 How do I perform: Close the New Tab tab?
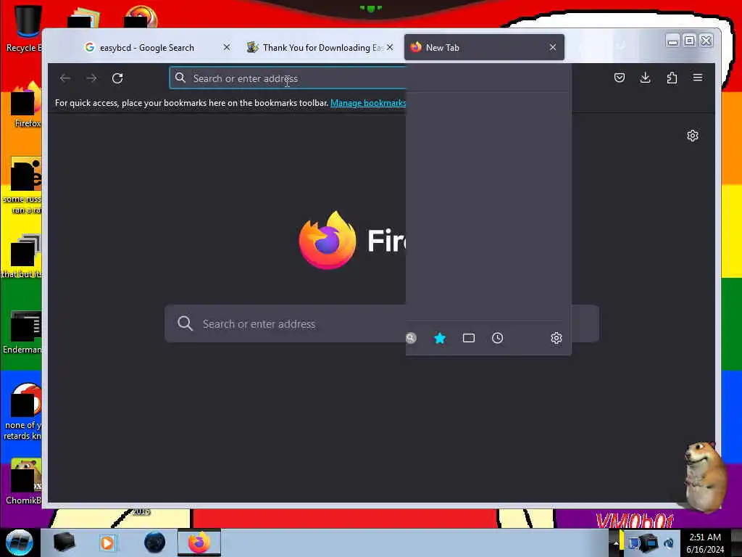click(x=553, y=47)
